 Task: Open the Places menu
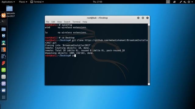click(23, 2)
